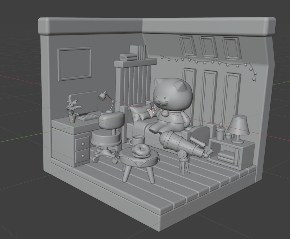
Task: Click the 3D cursor in the viewport
Action: tap(153, 110)
